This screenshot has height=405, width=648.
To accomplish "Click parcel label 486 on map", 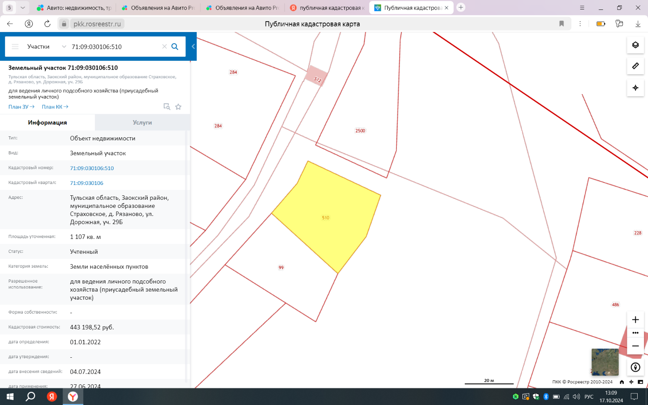I will 616,305.
